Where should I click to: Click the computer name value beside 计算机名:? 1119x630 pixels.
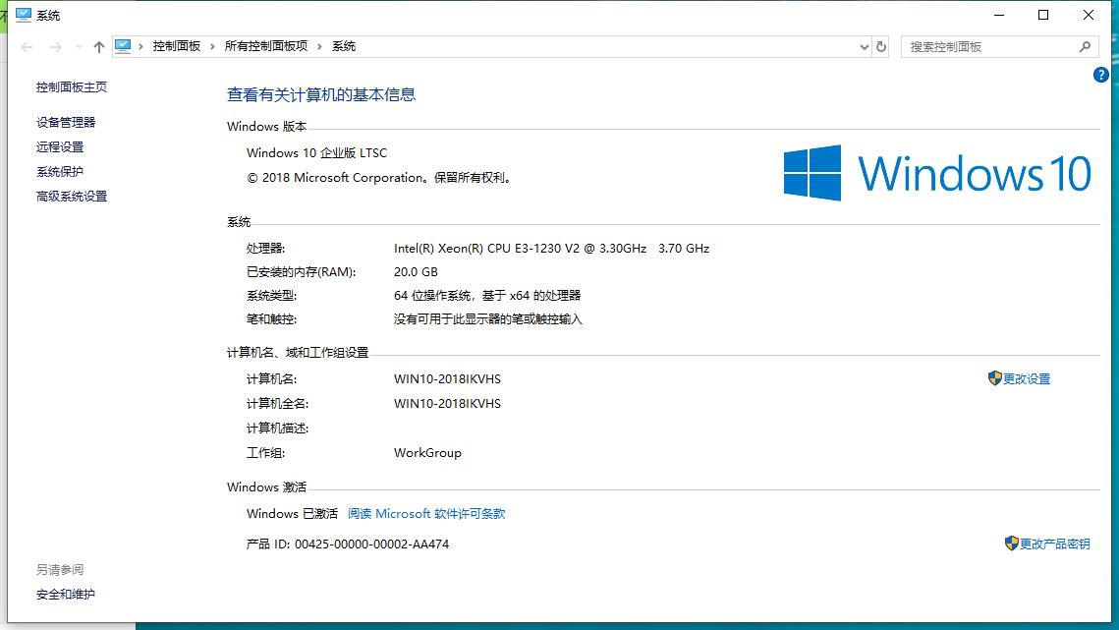pos(447,379)
